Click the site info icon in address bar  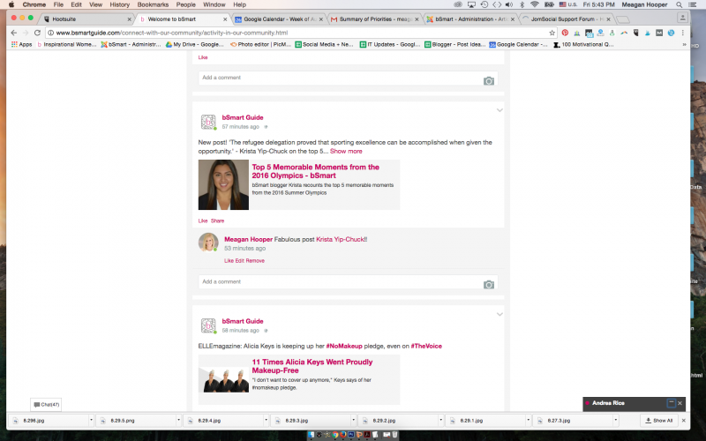click(51, 33)
